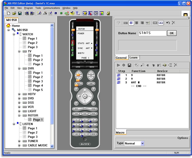
Task: Click the download-to-remote computer icon
Action: [x=27, y=13]
